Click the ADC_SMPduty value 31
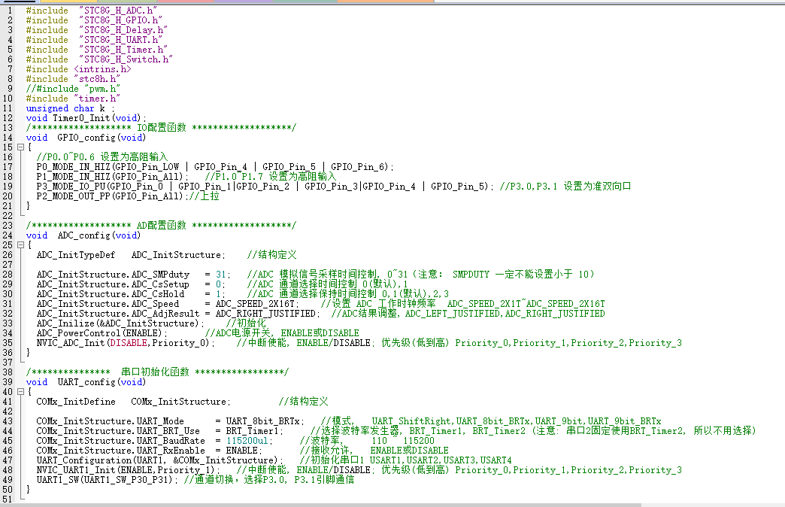 [221, 275]
